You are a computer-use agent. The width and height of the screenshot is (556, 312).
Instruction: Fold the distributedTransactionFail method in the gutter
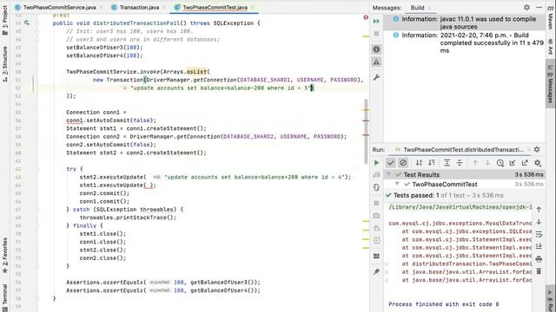[x=36, y=23]
